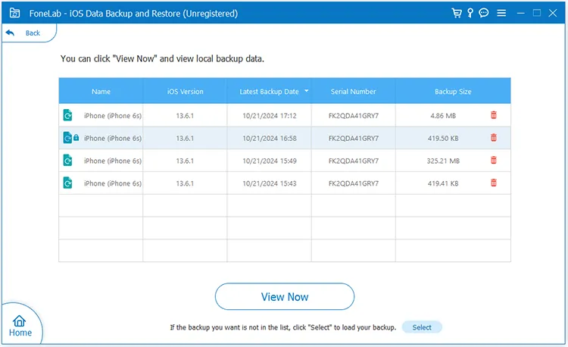This screenshot has width=568, height=347.
Task: Click Select to load a backup
Action: pos(422,327)
